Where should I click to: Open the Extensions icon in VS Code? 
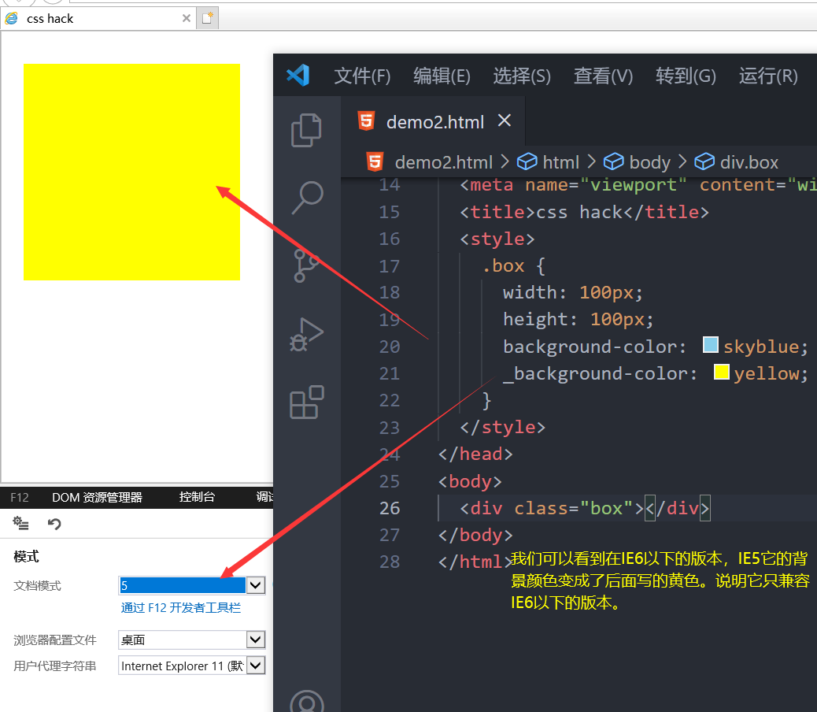tap(306, 402)
